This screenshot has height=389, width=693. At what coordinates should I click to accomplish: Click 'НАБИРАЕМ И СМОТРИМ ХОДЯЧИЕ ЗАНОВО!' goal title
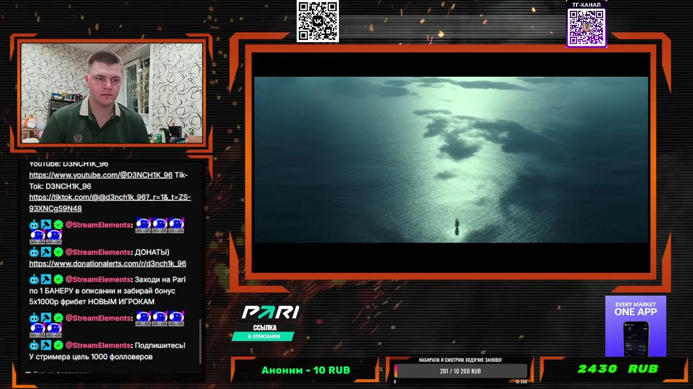click(x=460, y=360)
